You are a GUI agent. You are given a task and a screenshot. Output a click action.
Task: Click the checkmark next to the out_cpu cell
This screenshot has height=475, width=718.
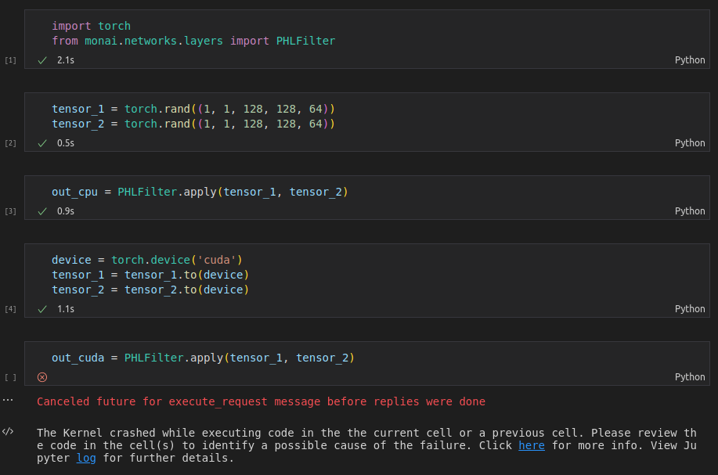[x=42, y=211]
